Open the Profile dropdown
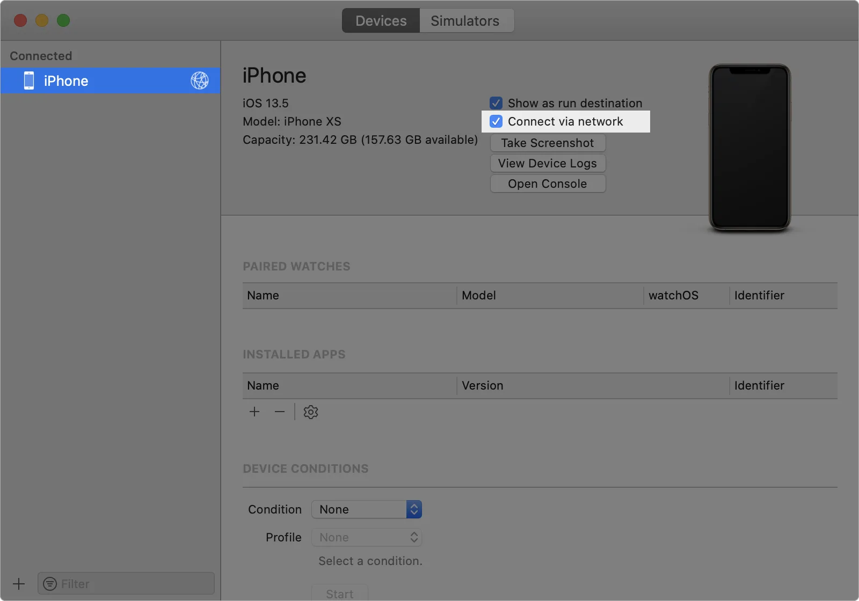The image size is (859, 601). pyautogui.click(x=367, y=537)
